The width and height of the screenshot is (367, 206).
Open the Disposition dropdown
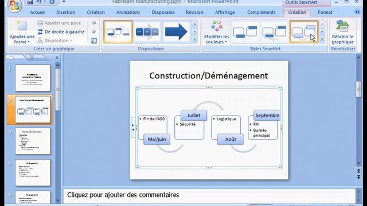[x=55, y=41]
